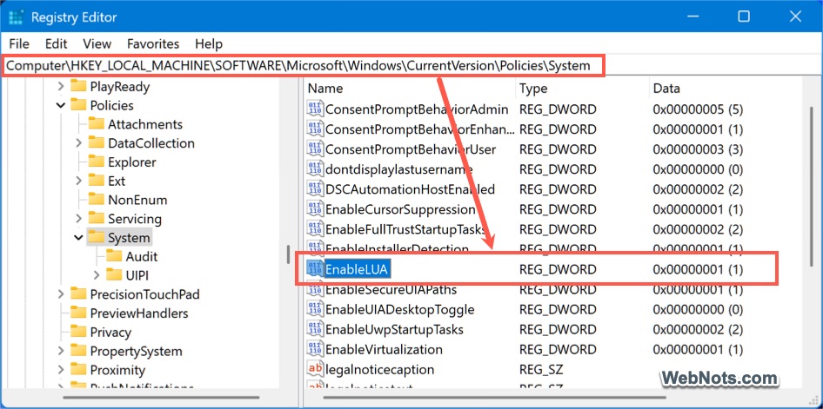Click the NonEnum folder icon

point(96,200)
